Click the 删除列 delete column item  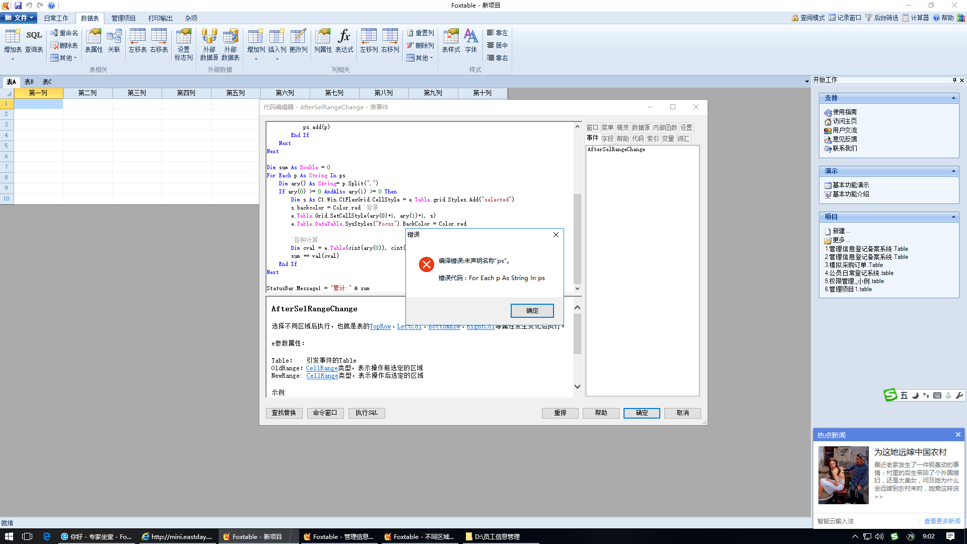421,45
